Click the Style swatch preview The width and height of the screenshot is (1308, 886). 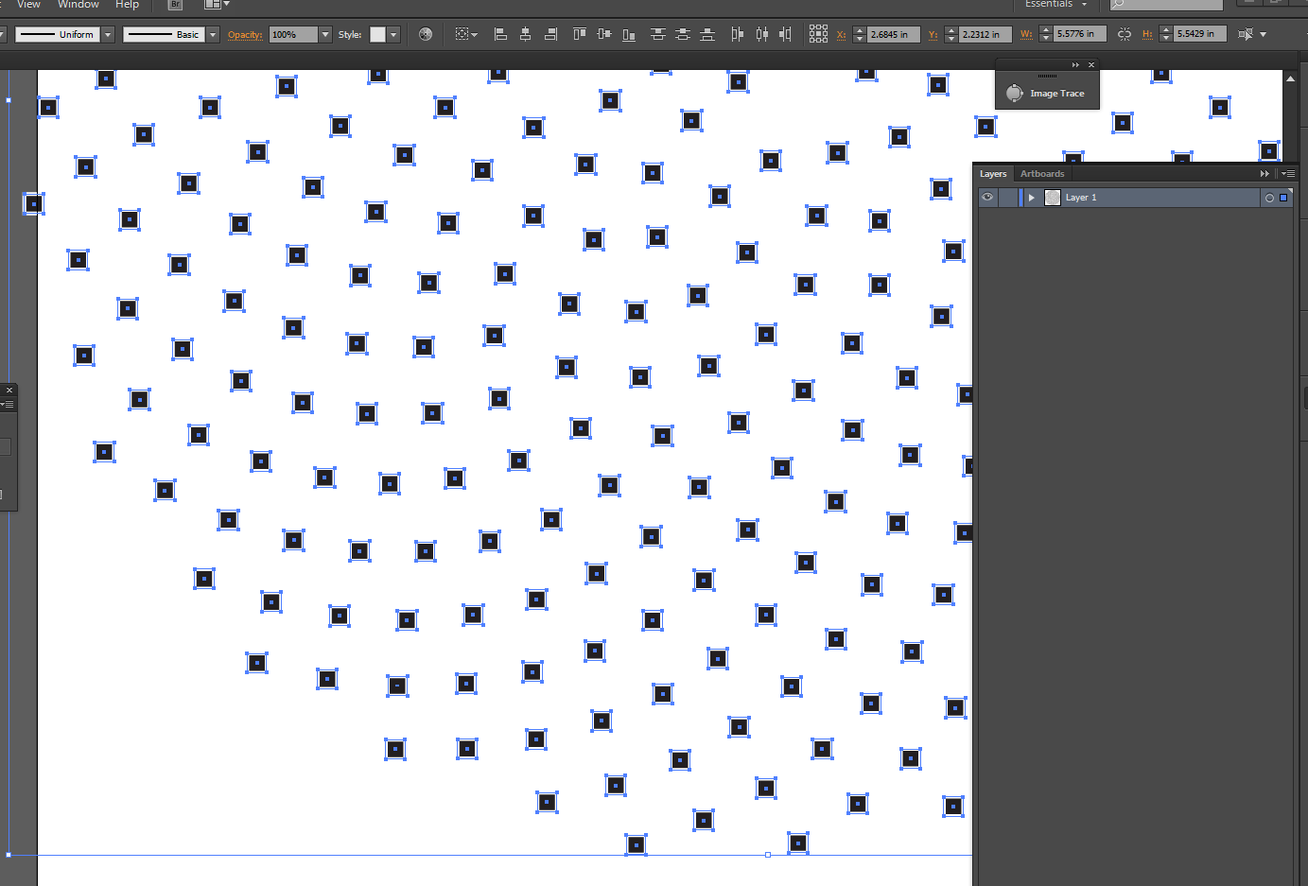coord(377,34)
